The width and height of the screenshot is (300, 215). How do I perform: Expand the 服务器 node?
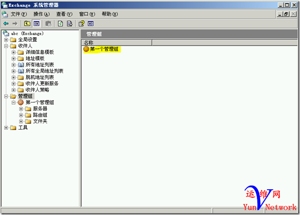[21, 109]
